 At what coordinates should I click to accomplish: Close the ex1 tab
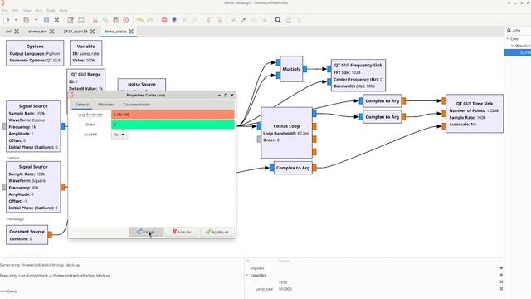pos(17,32)
